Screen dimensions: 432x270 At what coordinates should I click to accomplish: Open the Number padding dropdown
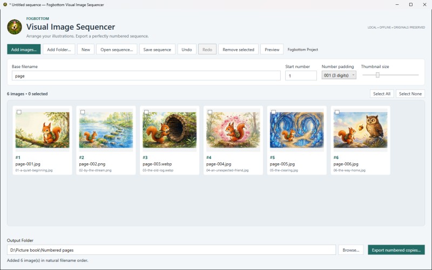(x=339, y=75)
